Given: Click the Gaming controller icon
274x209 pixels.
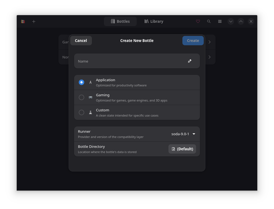Looking at the screenshot, I should pos(91,97).
